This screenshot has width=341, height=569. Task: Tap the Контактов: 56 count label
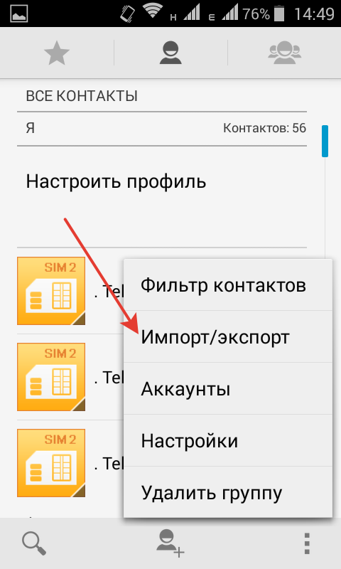(x=264, y=128)
